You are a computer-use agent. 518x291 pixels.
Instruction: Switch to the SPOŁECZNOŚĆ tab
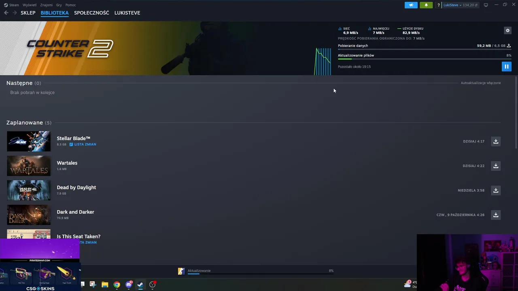point(91,13)
